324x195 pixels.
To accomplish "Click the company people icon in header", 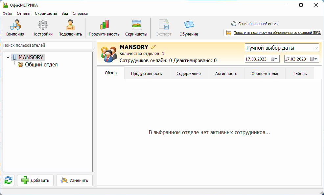I will [109, 54].
